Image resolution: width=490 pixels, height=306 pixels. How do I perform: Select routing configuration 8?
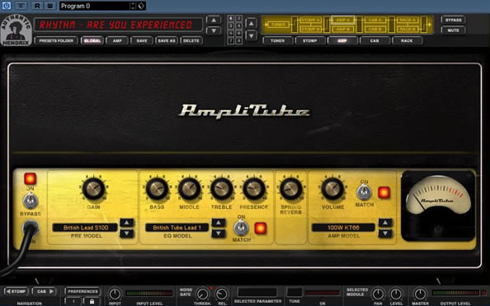pyautogui.click(x=238, y=41)
